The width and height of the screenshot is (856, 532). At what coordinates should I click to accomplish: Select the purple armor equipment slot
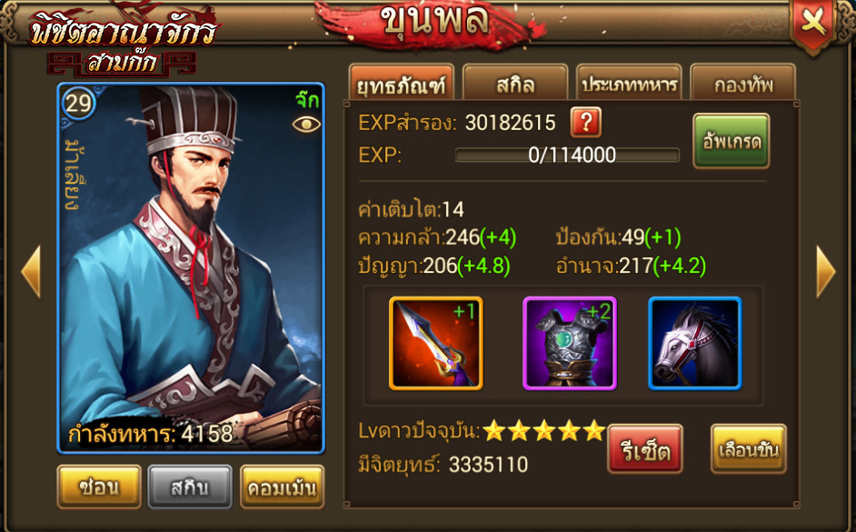(x=570, y=344)
